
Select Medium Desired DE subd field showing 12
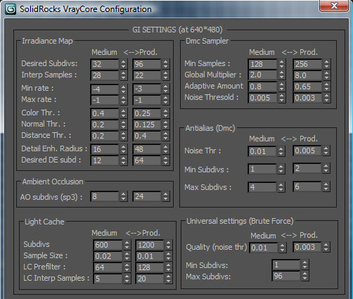[x=105, y=160]
